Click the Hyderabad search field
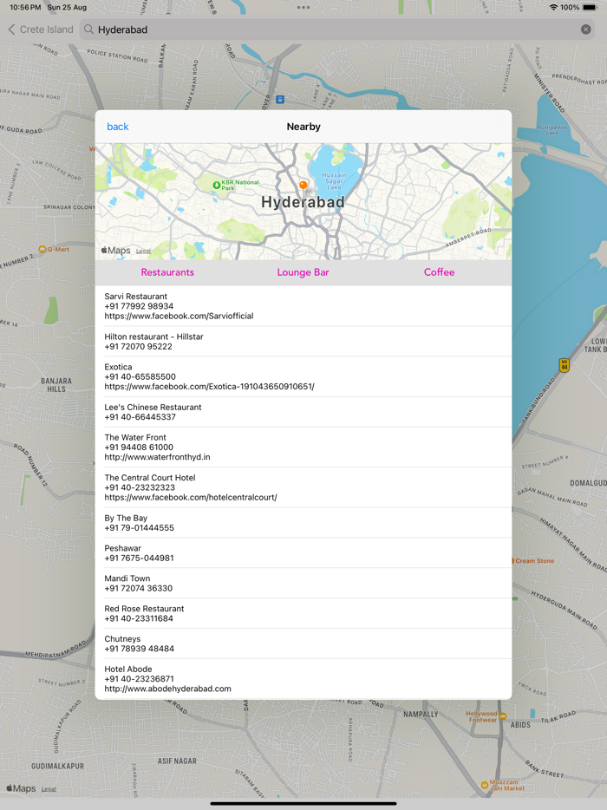This screenshot has width=607, height=810. click(x=336, y=29)
